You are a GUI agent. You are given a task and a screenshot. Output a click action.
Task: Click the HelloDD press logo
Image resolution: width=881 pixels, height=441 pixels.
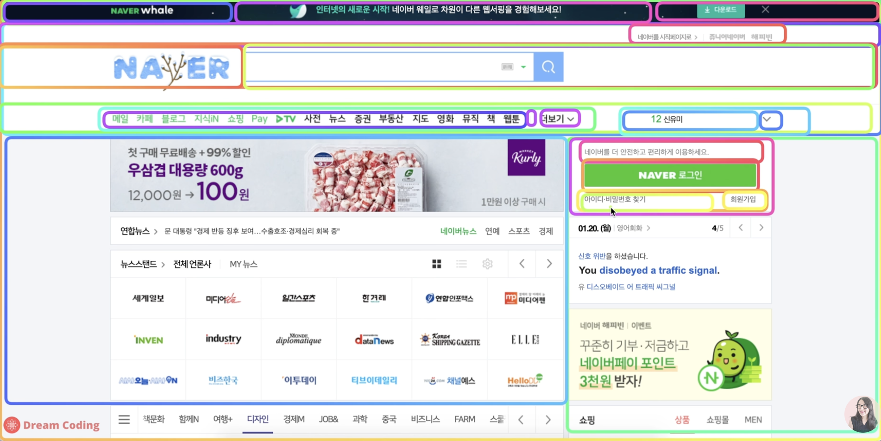pyautogui.click(x=525, y=380)
